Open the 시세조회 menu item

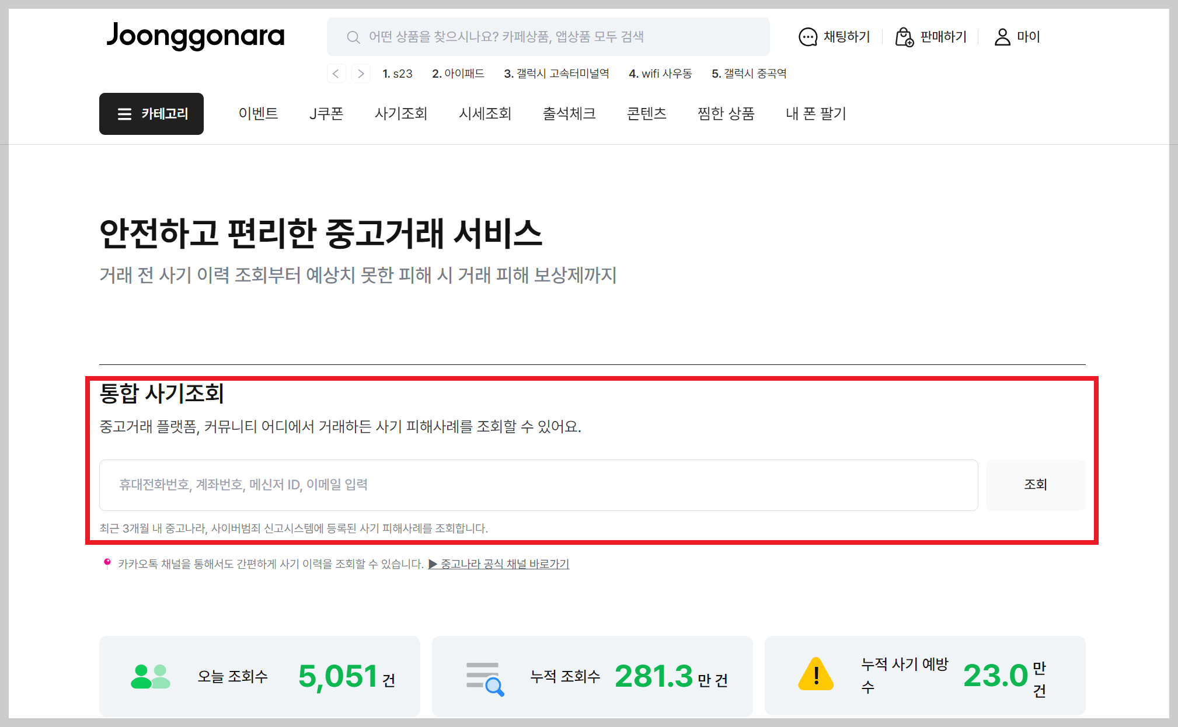click(485, 114)
